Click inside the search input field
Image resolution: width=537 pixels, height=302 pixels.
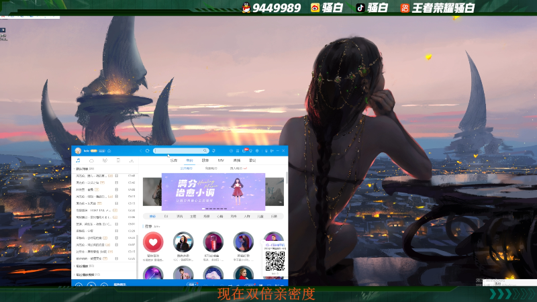[181, 150]
